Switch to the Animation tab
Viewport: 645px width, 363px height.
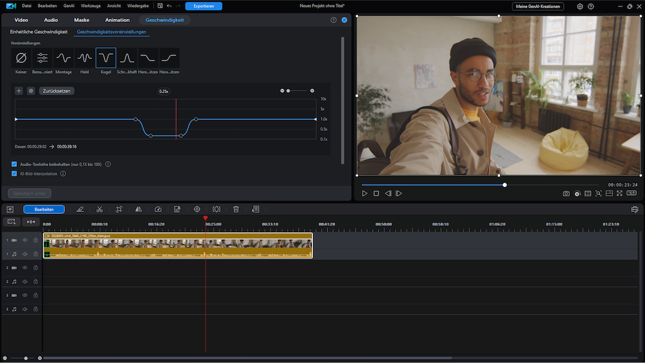tap(117, 20)
